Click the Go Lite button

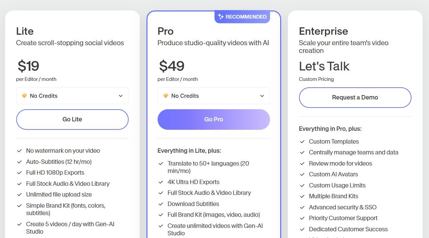[72, 119]
